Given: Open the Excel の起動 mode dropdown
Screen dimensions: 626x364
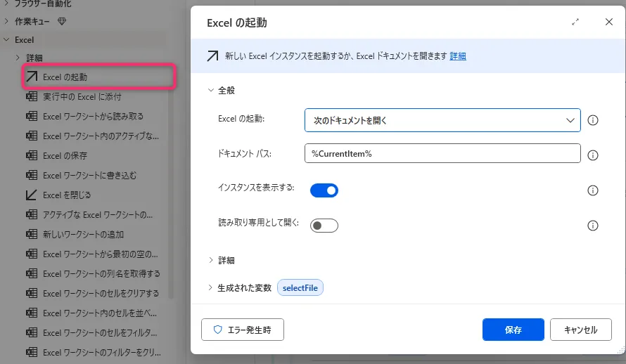Looking at the screenshot, I should pyautogui.click(x=442, y=120).
